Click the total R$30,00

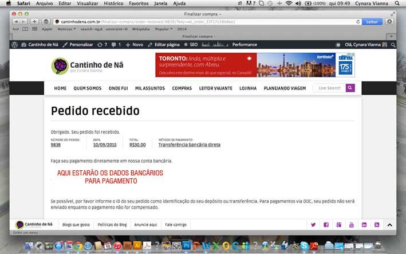click(137, 144)
